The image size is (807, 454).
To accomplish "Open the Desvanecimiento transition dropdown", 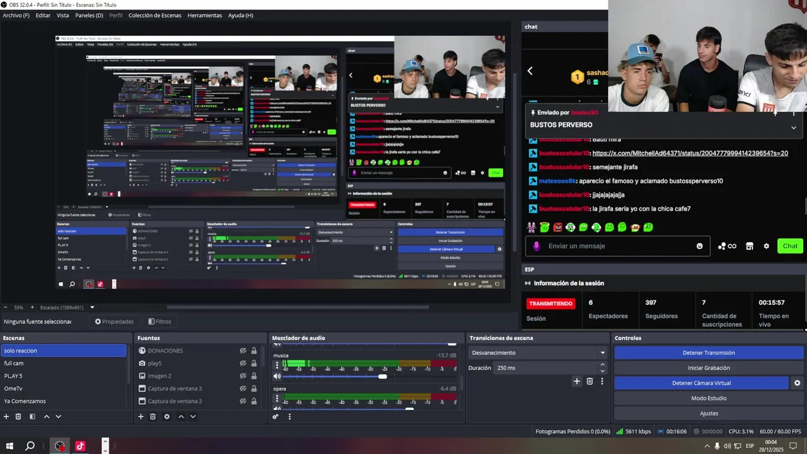I will [538, 353].
